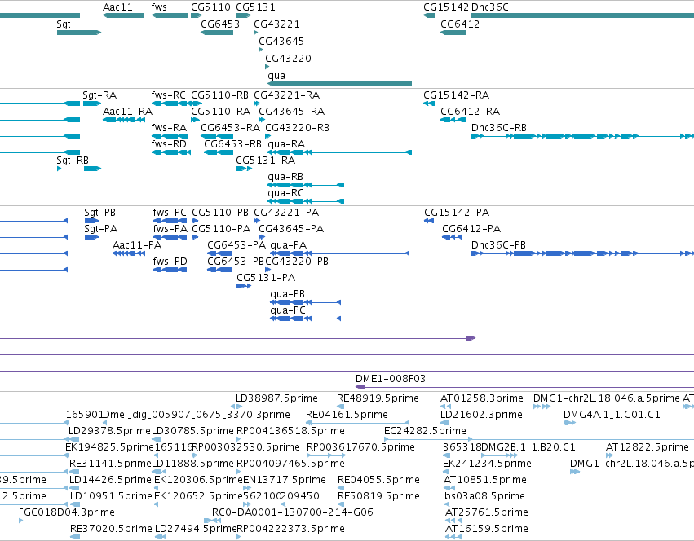Select EST AT16159.5prime
Screen dimensions: 694x541
[453, 537]
